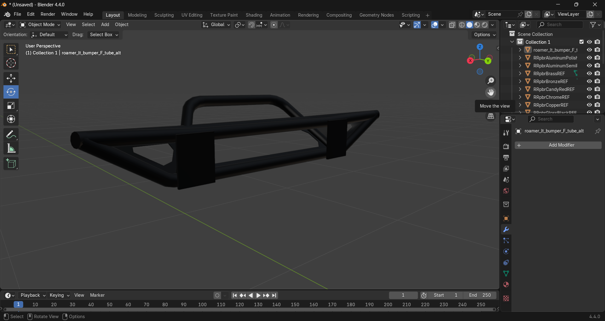This screenshot has width=605, height=321.
Task: Click the Select Box tool icon
Action: tap(11, 50)
